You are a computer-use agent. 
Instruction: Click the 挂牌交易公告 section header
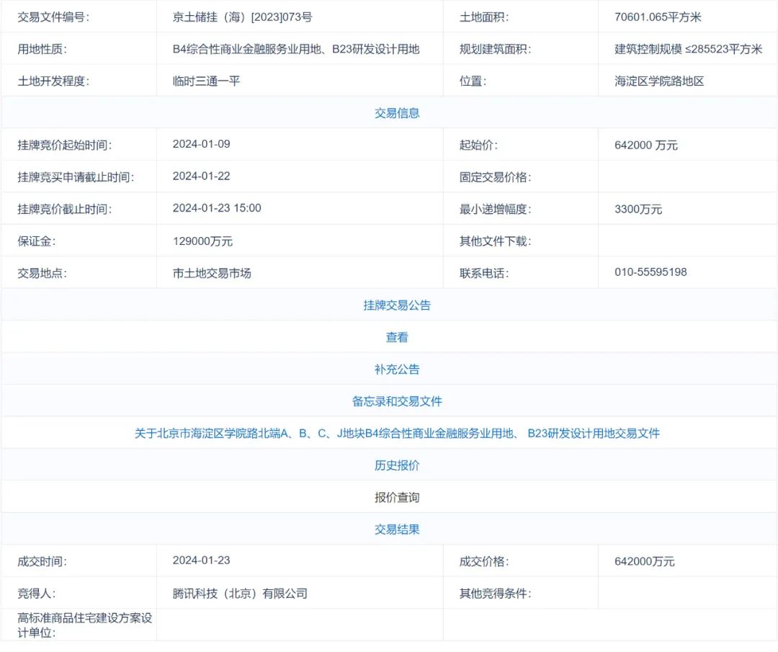pos(397,305)
